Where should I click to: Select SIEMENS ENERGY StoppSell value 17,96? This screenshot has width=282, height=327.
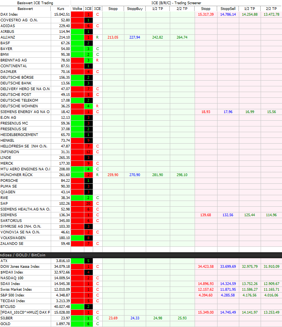pyautogui.click(x=228, y=112)
